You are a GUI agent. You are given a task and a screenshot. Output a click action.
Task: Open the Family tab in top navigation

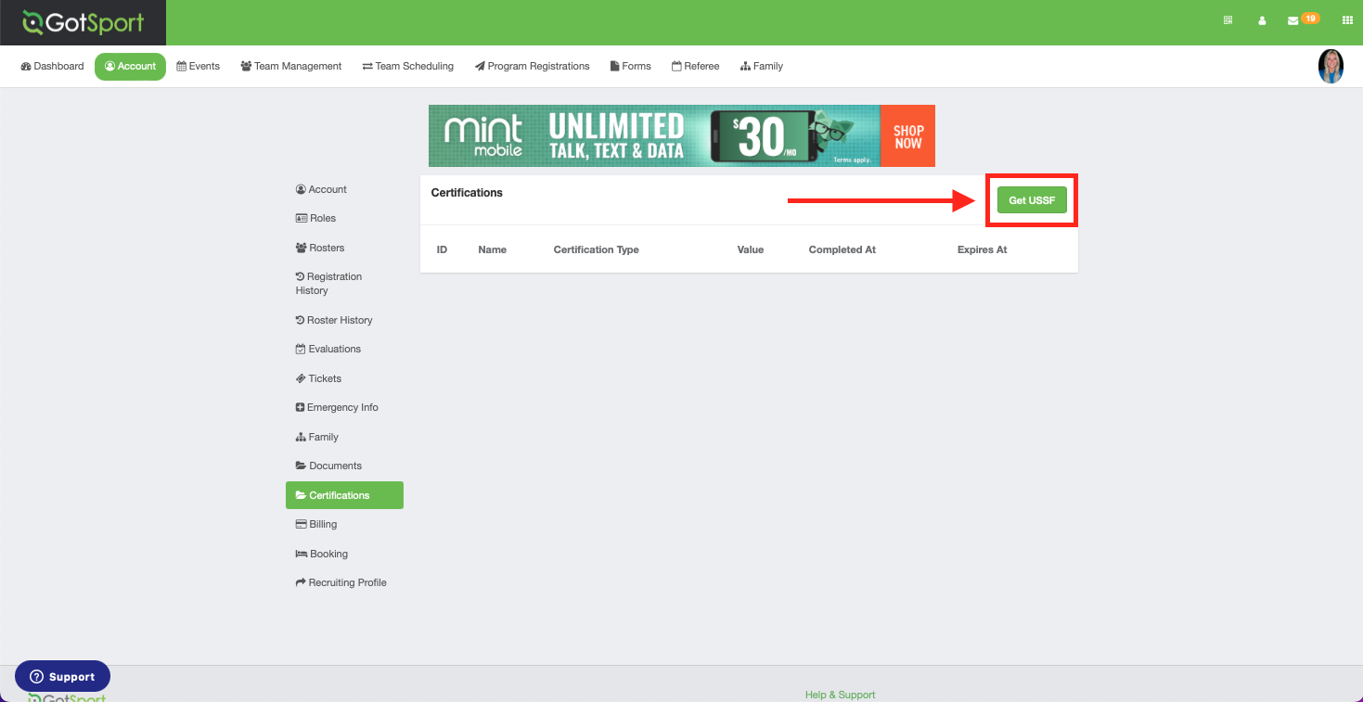pos(762,66)
